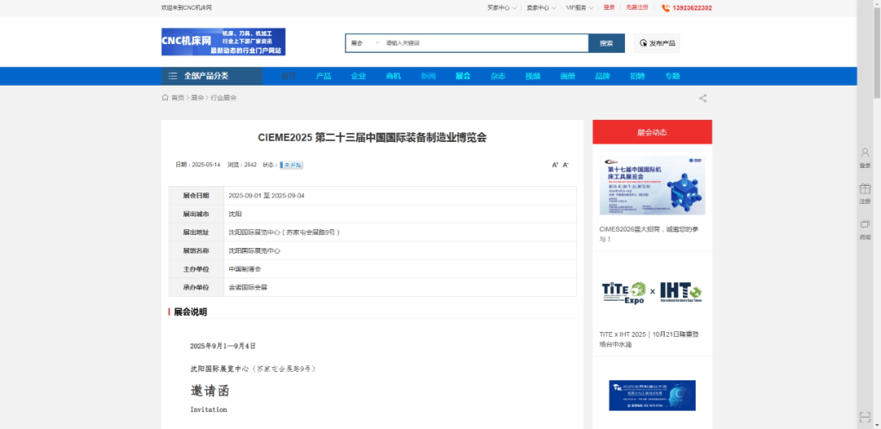Screen dimensions: 881x429
Task: Open the 招聘 nav tab
Action: tap(637, 77)
